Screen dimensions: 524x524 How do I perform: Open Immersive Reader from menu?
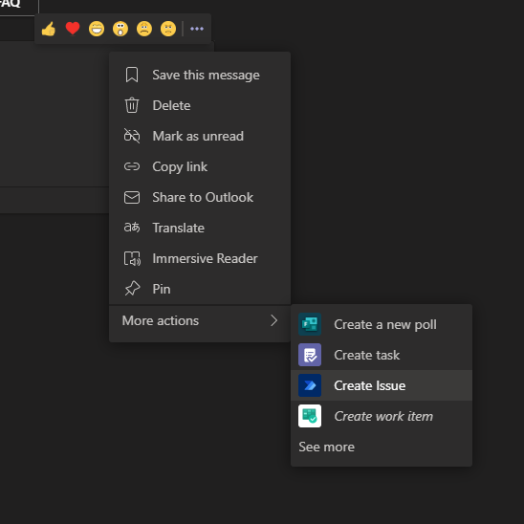tap(200, 258)
